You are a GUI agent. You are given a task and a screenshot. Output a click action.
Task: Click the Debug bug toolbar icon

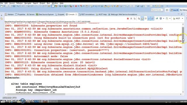tap(60, 6)
